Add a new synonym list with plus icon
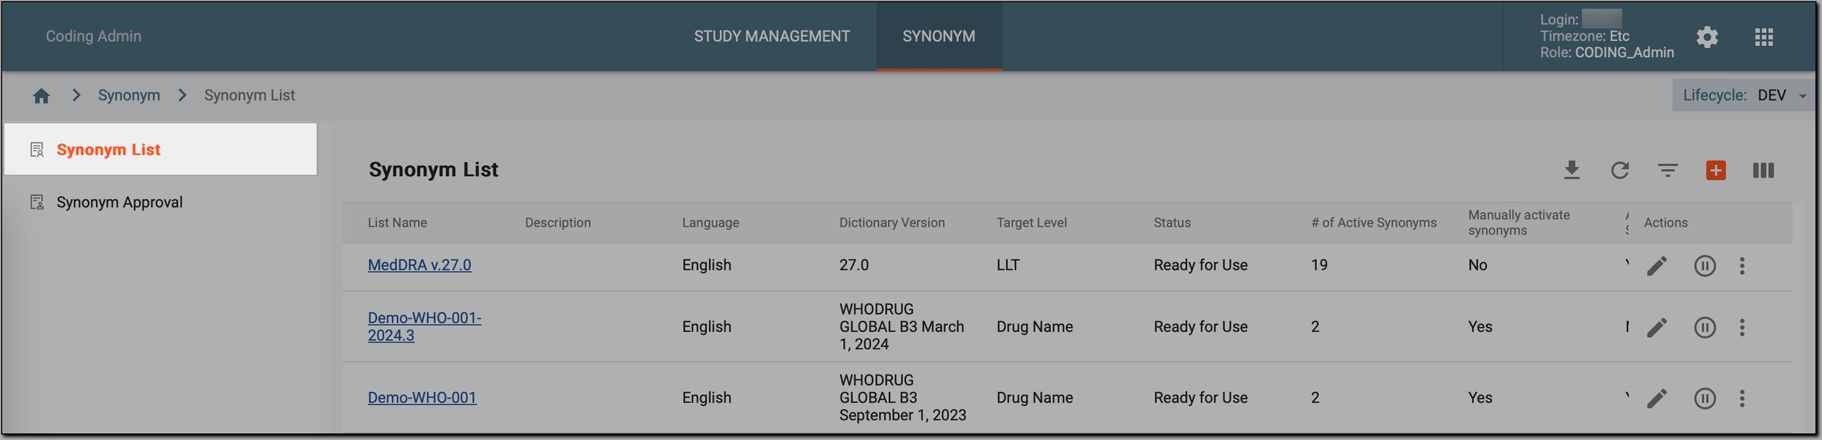This screenshot has height=440, width=1822. tap(1716, 170)
